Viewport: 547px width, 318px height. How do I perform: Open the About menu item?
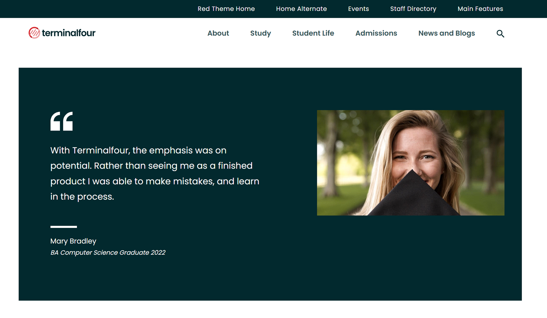coord(218,33)
